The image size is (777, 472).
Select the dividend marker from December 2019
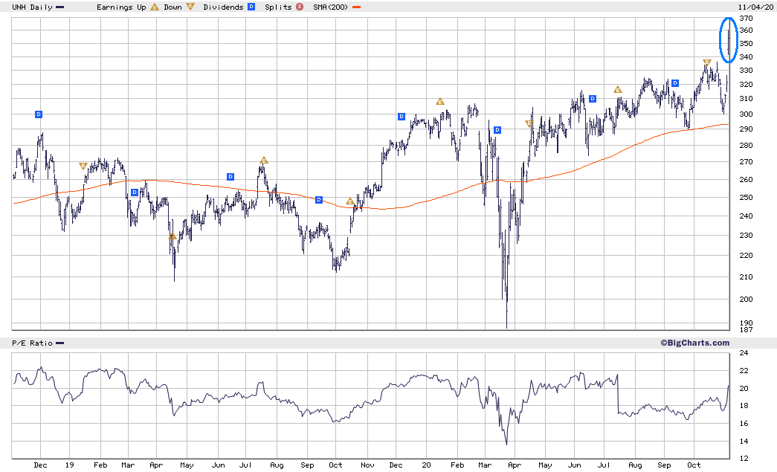point(402,117)
